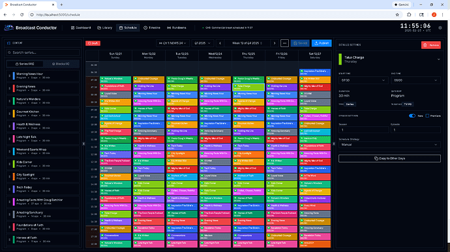Click the flag icon on Saturday 06:30 Inspiration block
450x252 pixels.
[301, 71]
